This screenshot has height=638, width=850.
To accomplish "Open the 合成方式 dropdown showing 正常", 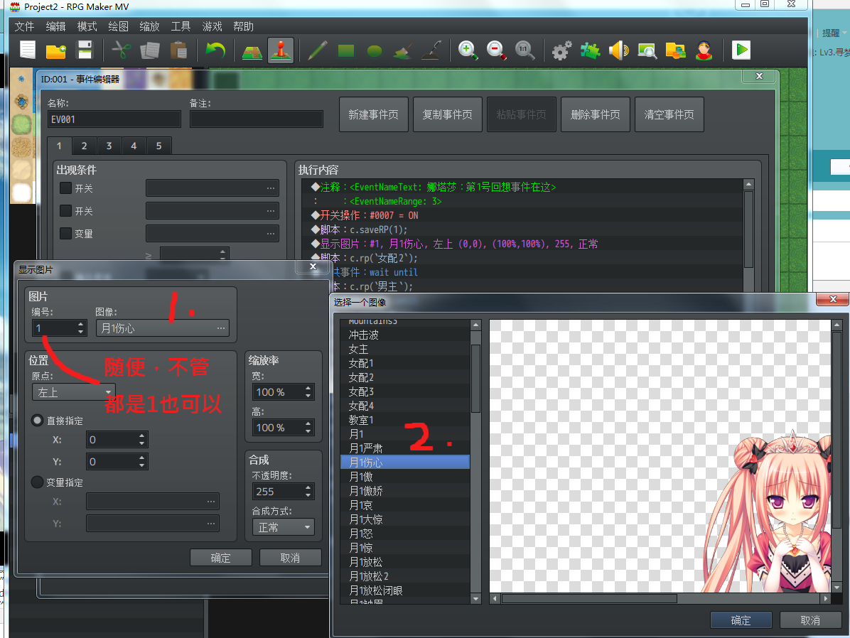I will pos(283,527).
